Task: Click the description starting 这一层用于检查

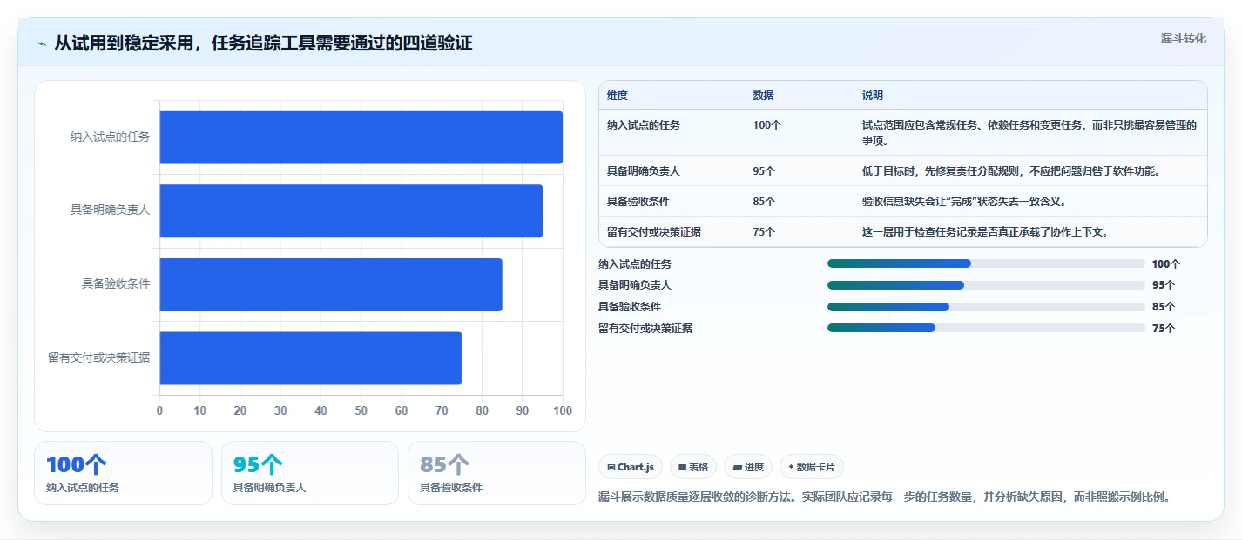Action: [984, 232]
